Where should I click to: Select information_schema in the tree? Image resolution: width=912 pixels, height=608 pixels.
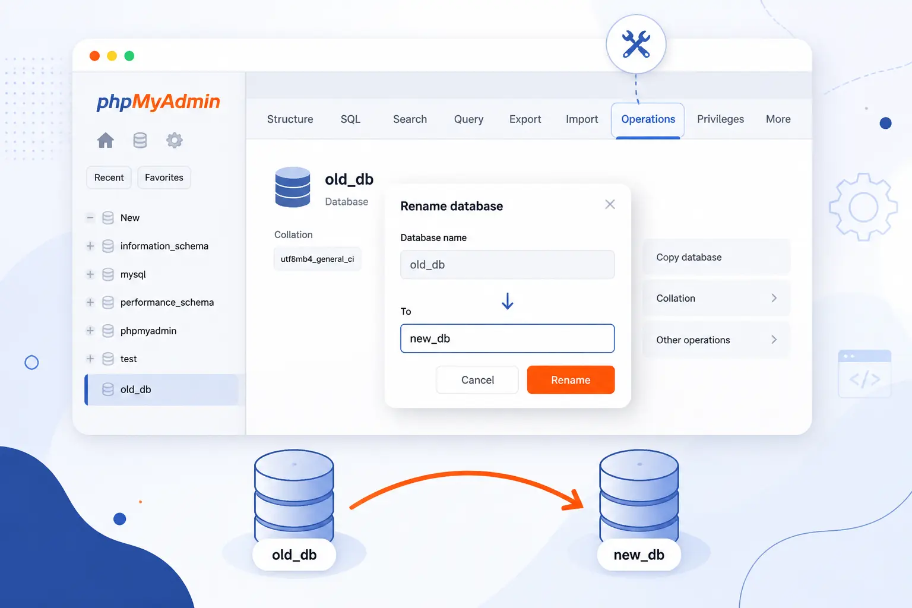pyautogui.click(x=164, y=246)
